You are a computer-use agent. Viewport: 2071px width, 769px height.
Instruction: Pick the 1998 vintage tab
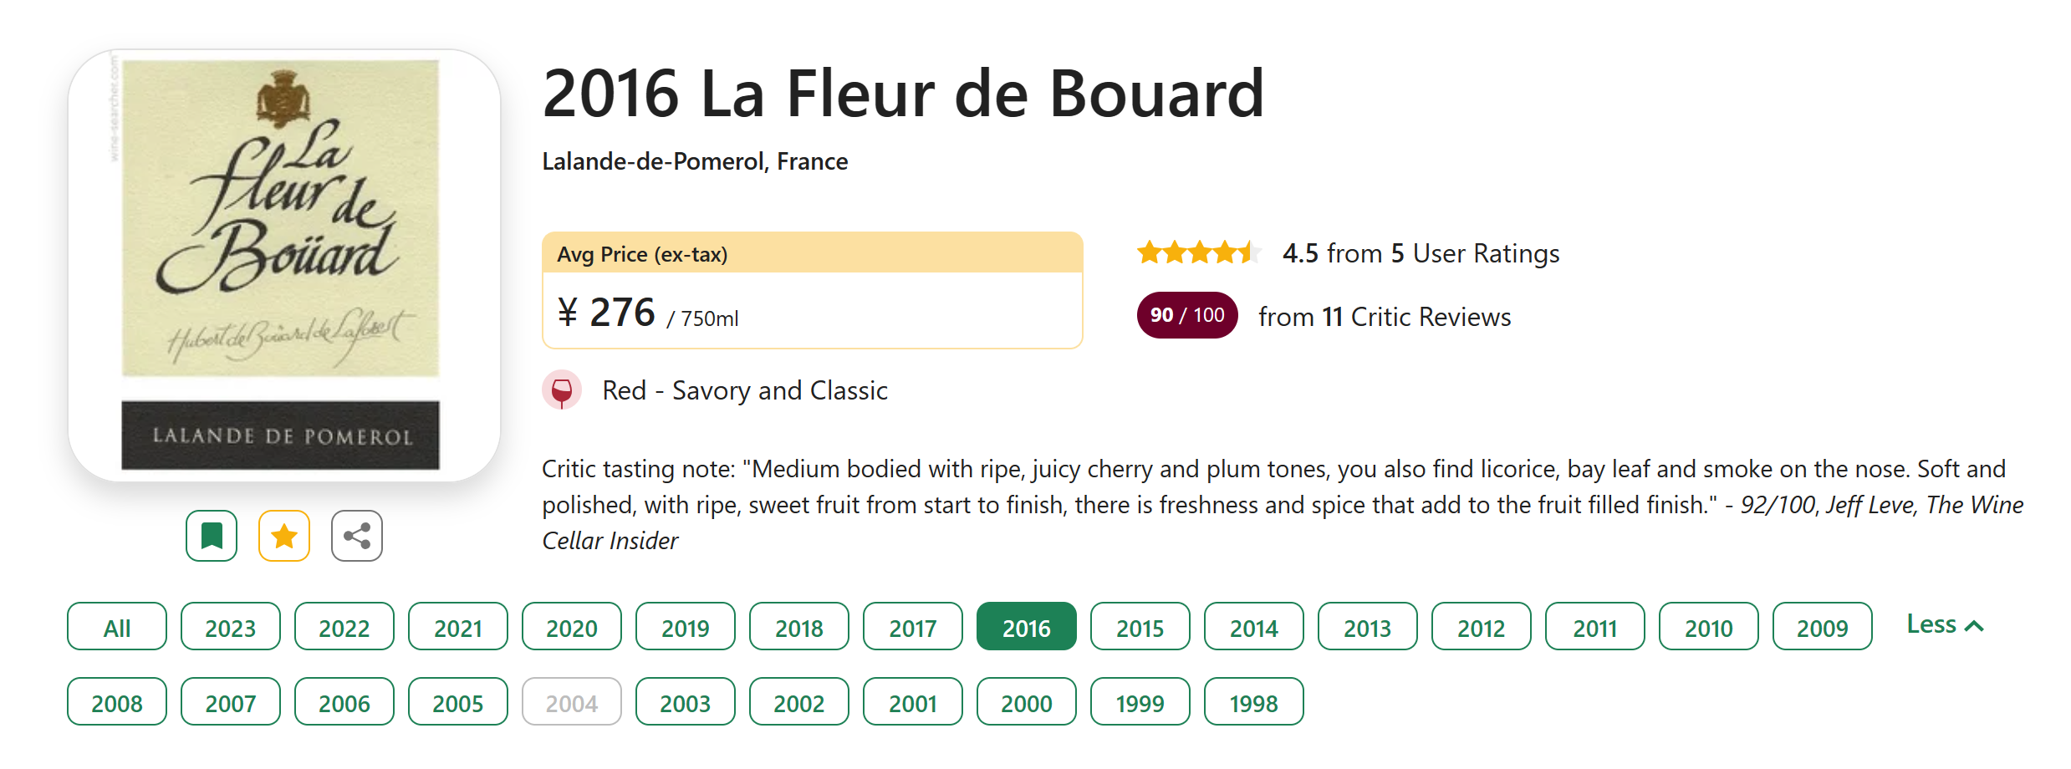pyautogui.click(x=1254, y=702)
